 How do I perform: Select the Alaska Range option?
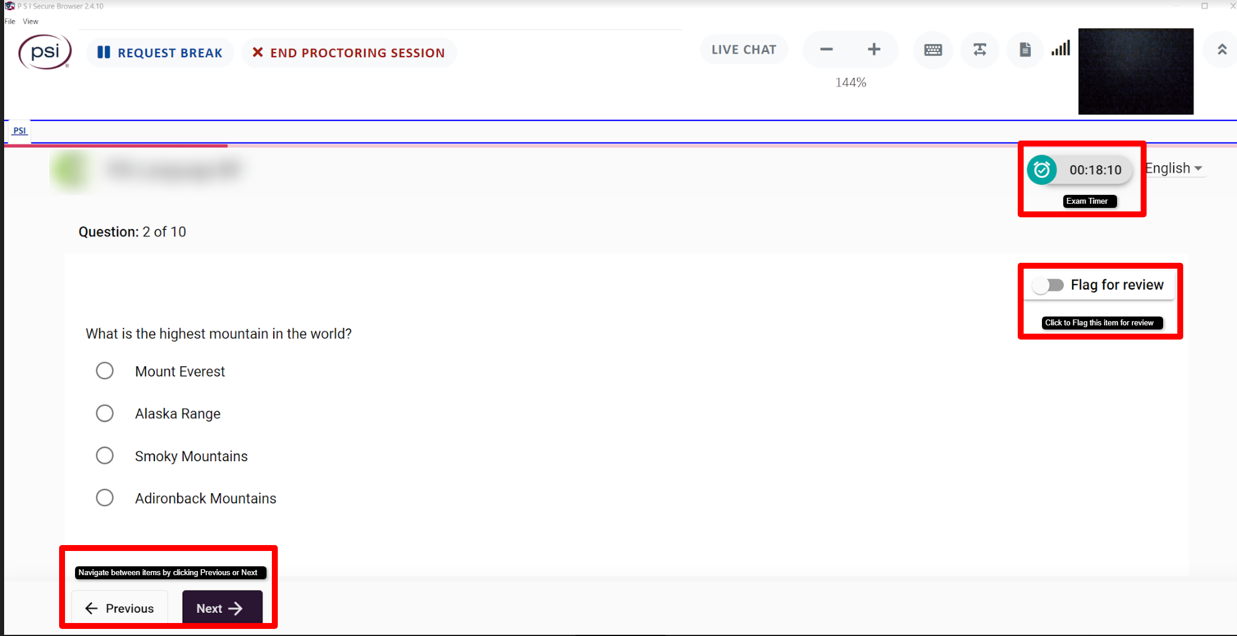pos(105,413)
